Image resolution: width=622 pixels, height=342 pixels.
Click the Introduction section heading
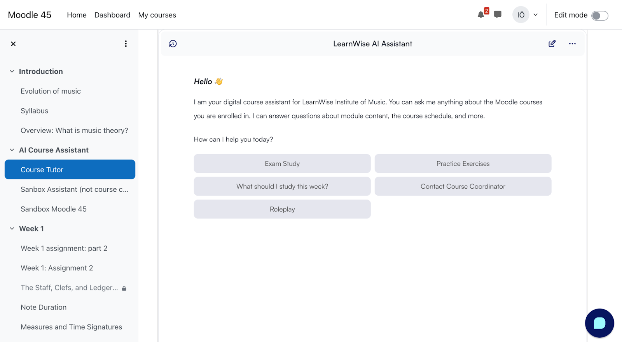point(41,71)
